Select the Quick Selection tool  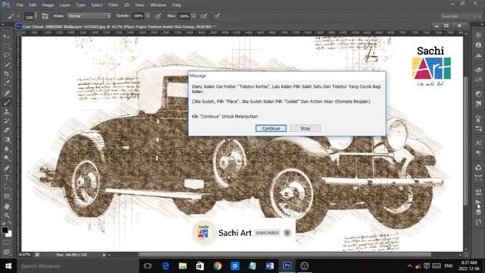(7, 64)
